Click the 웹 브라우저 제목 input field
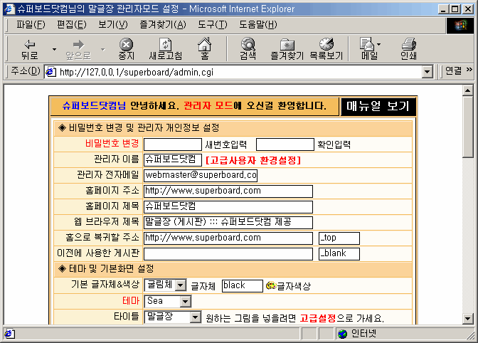This screenshot has height=343, width=478. [228, 223]
